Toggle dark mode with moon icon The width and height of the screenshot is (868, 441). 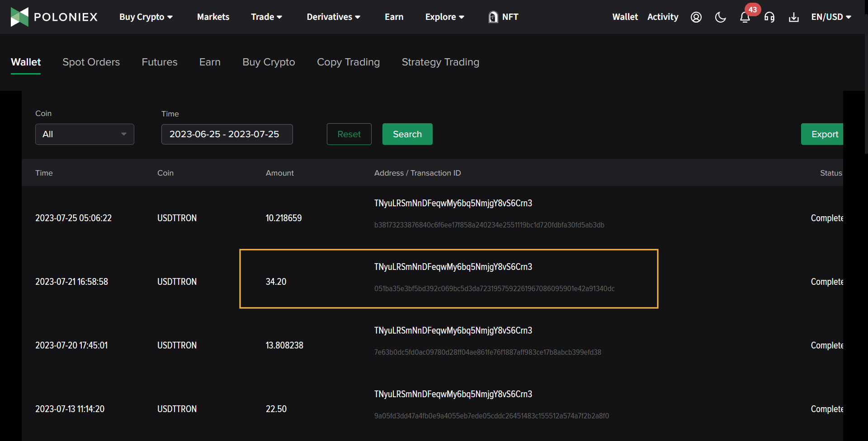[720, 17]
